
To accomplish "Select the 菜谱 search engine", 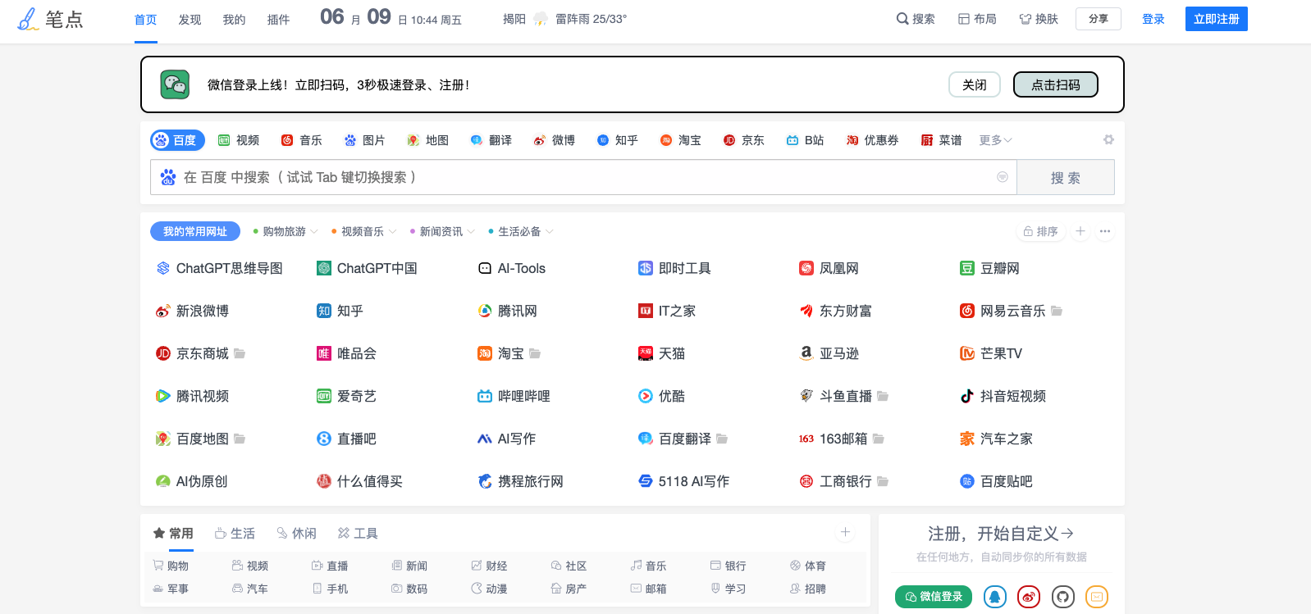I will 941,140.
